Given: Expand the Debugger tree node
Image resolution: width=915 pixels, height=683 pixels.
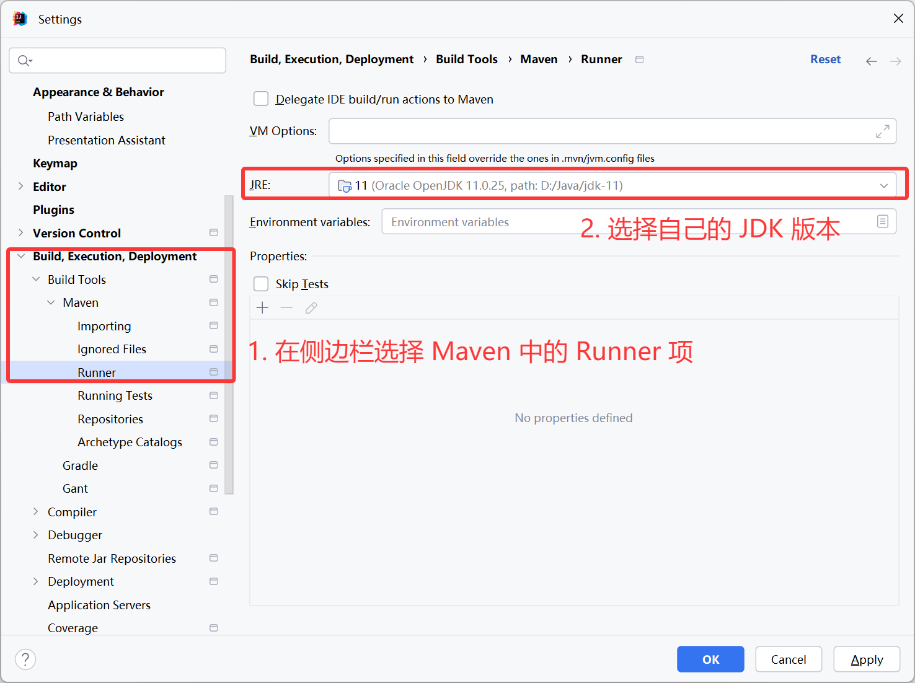Looking at the screenshot, I should point(36,535).
